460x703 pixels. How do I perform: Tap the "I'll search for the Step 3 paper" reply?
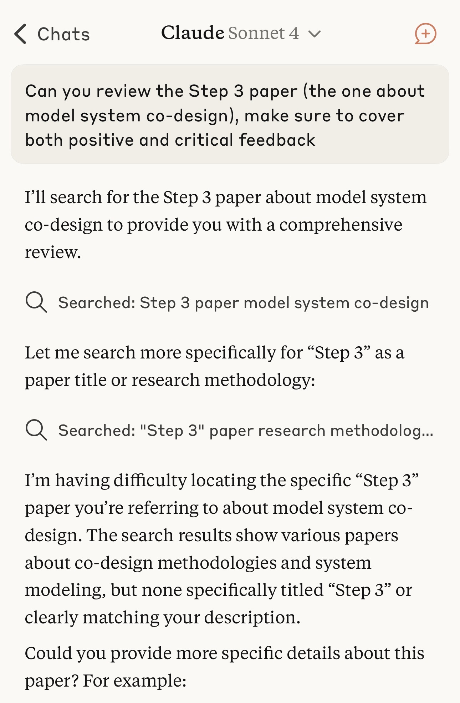(226, 225)
